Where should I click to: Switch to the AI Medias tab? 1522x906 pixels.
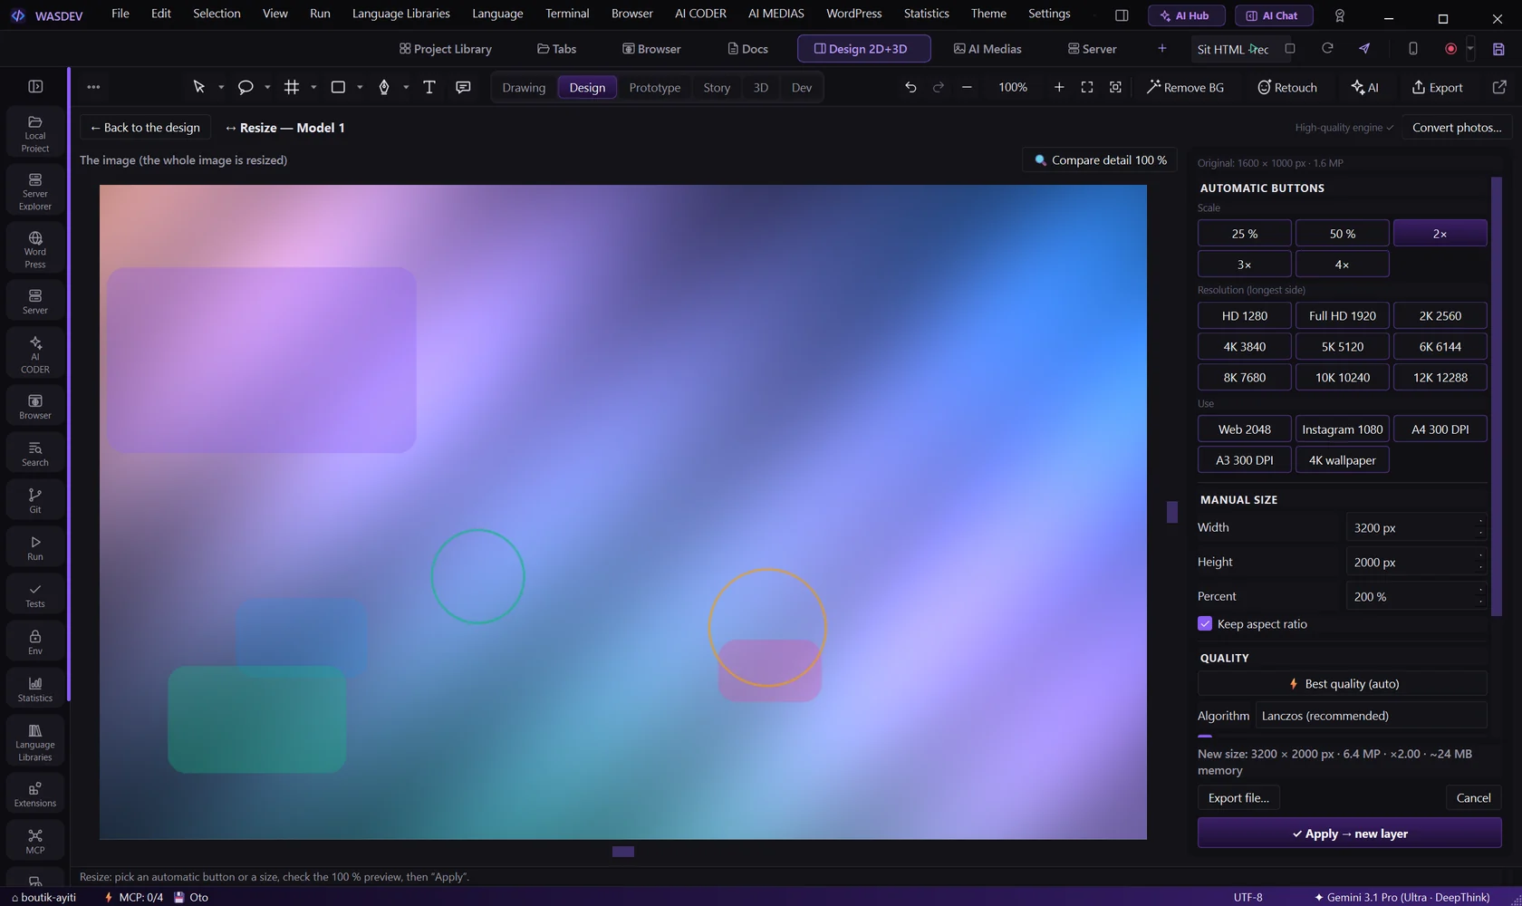tap(987, 49)
